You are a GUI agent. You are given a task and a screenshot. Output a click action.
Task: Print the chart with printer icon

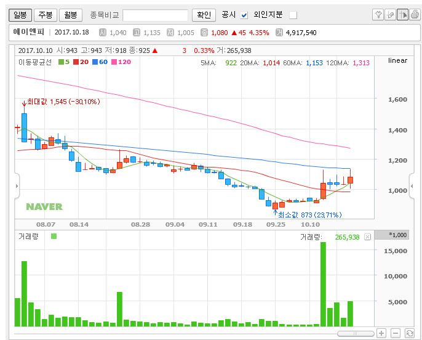coord(415,15)
